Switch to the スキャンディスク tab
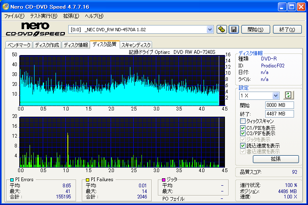The width and height of the screenshot is (308, 205). [x=136, y=45]
